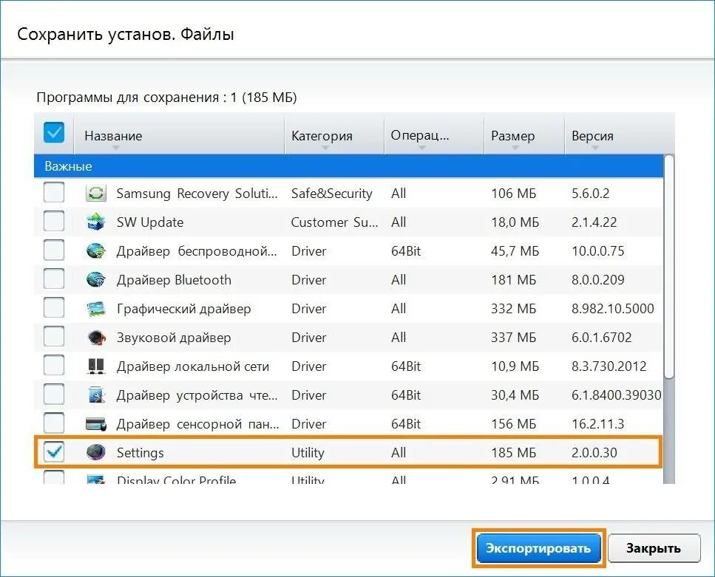Click version 5.6.0.2 cell

tap(591, 194)
